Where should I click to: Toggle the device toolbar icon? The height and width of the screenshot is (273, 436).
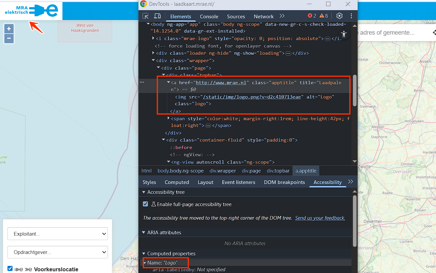tap(157, 16)
